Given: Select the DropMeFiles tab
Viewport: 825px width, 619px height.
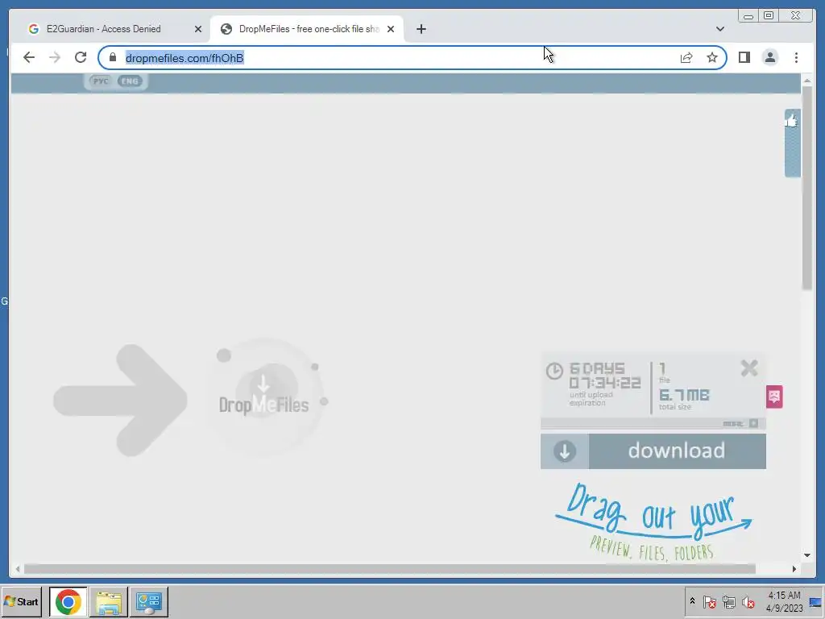Looking at the screenshot, I should pyautogui.click(x=308, y=29).
